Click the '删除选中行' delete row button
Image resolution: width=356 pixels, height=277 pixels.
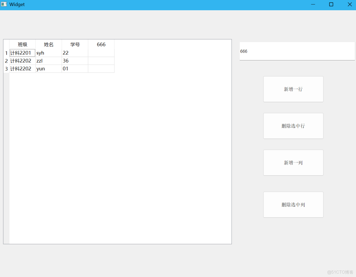coord(293,126)
